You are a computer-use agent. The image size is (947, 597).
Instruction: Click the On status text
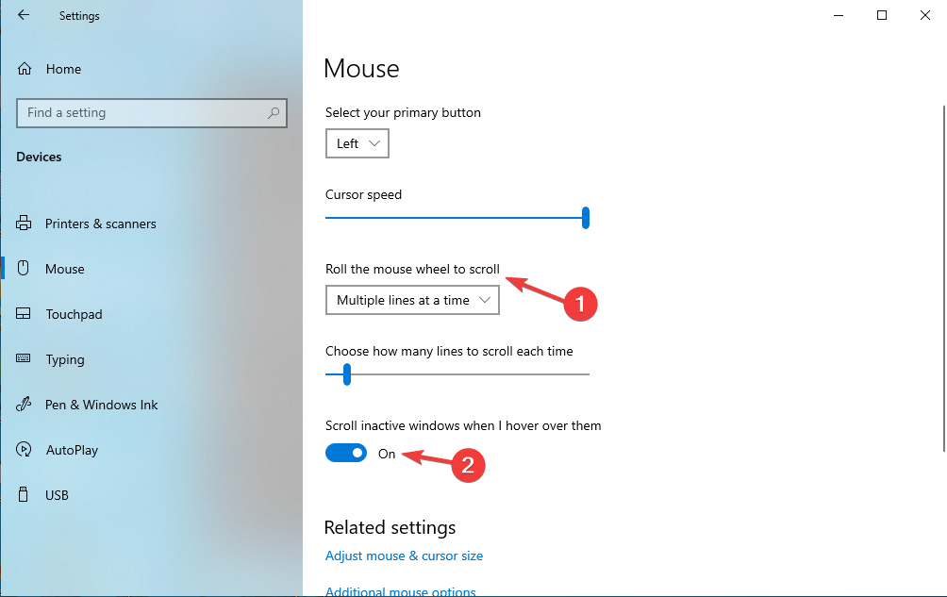click(387, 454)
